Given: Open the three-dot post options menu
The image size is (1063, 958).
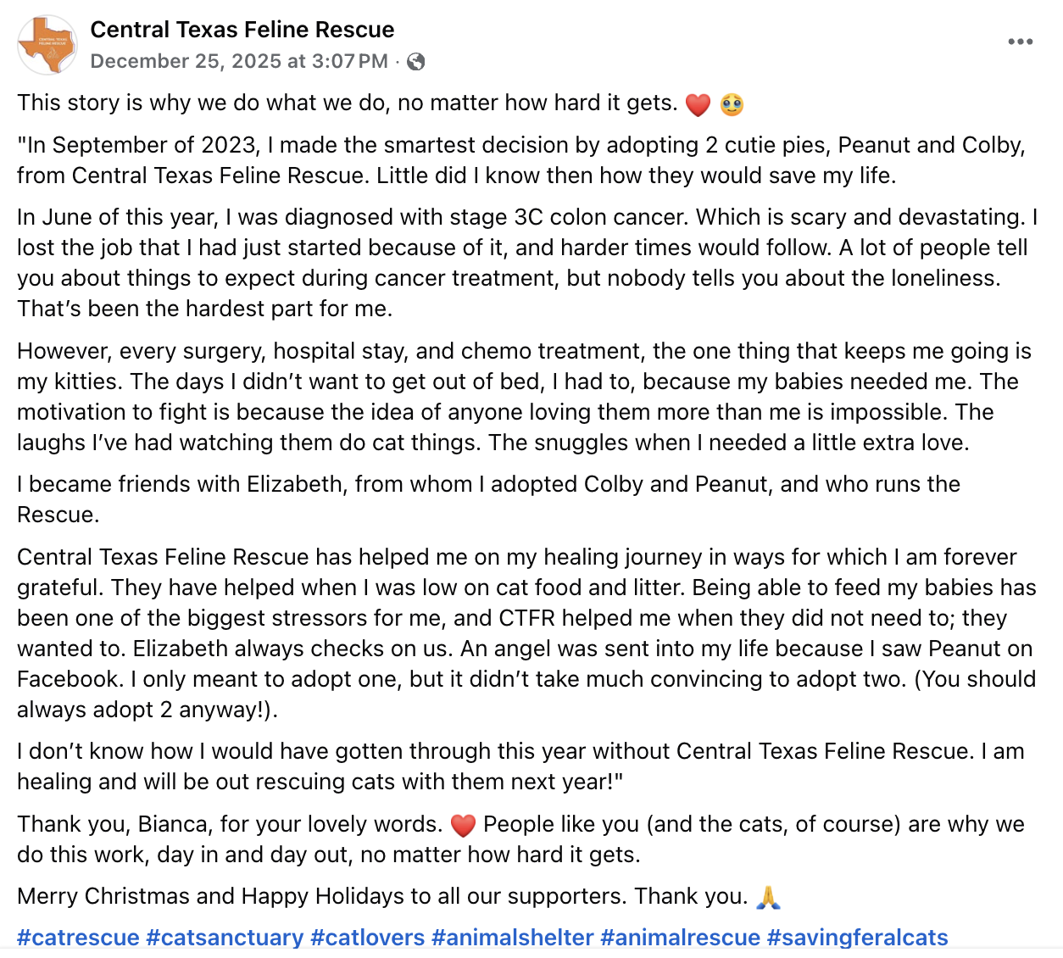Looking at the screenshot, I should pos(1020,42).
